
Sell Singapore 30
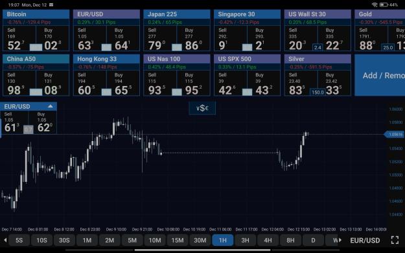pyautogui.click(x=231, y=39)
